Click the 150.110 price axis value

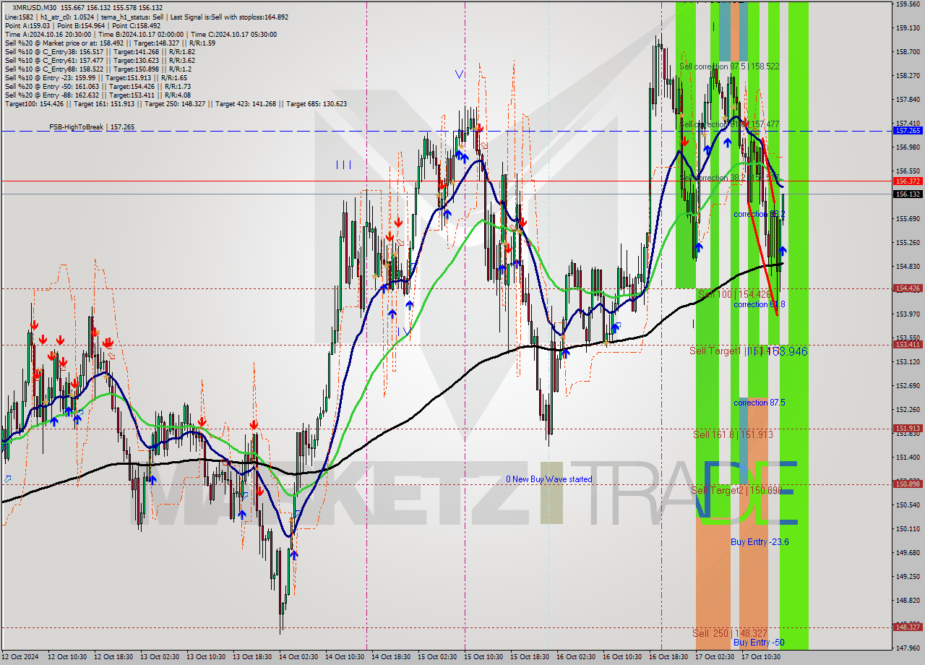(x=908, y=529)
